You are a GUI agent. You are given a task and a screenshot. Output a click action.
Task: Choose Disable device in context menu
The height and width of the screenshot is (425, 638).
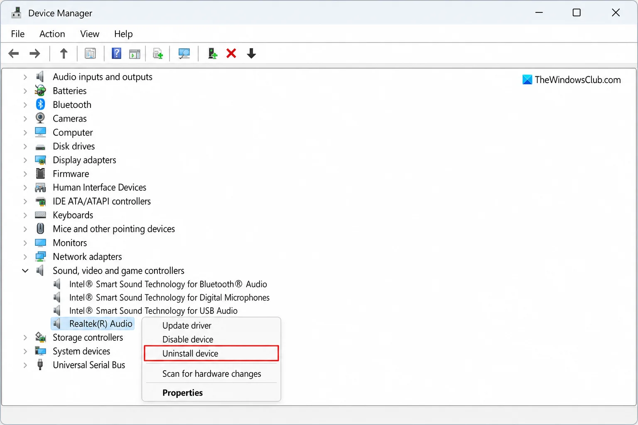click(x=211, y=339)
